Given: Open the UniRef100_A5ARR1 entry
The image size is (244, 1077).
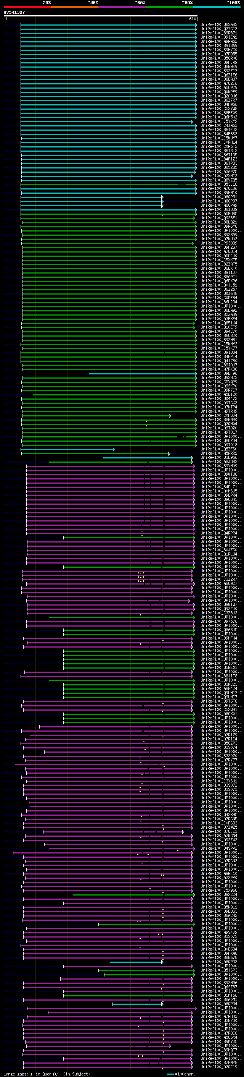Looking at the screenshot, I should pyautogui.click(x=219, y=453).
